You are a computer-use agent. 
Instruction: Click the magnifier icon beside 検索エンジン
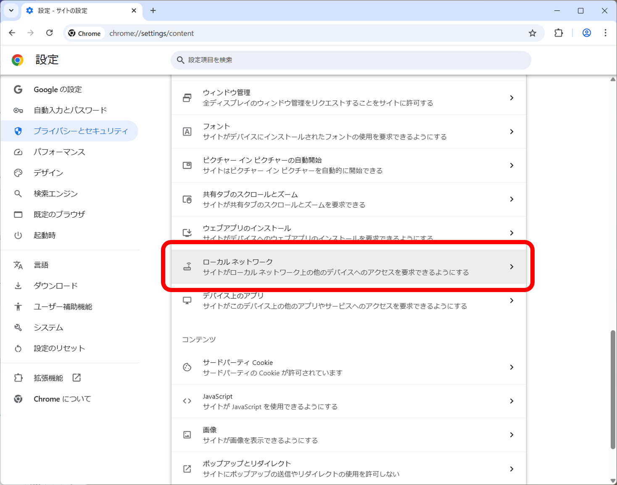(18, 194)
